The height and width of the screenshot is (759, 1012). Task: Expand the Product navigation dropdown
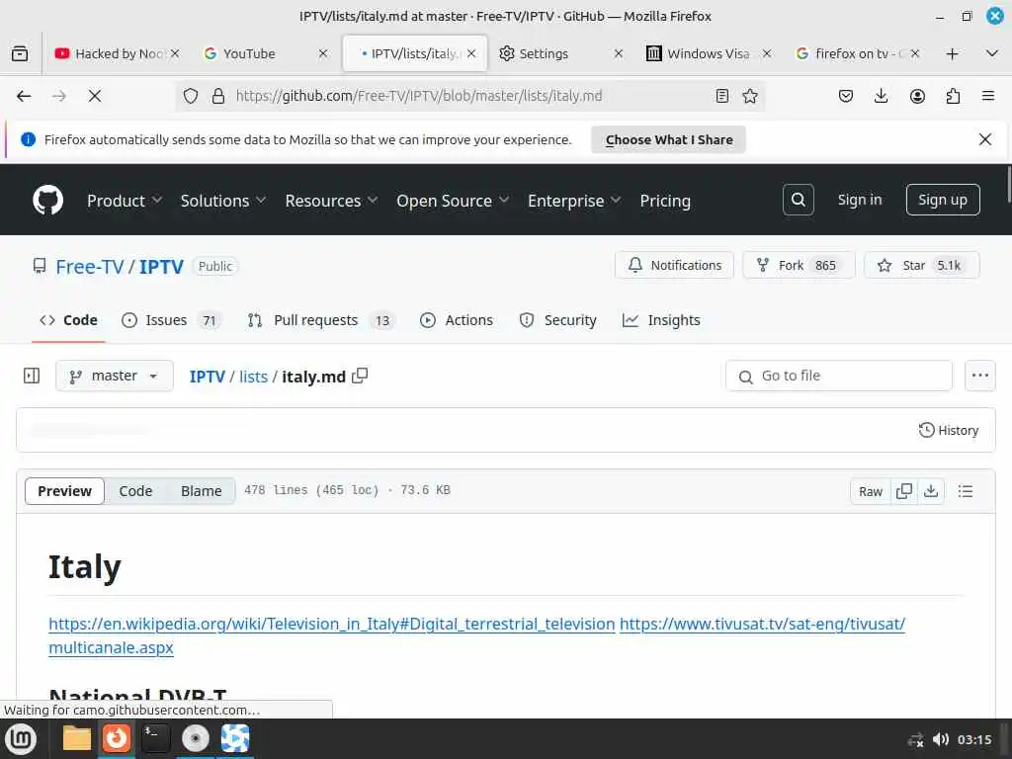[x=125, y=201]
